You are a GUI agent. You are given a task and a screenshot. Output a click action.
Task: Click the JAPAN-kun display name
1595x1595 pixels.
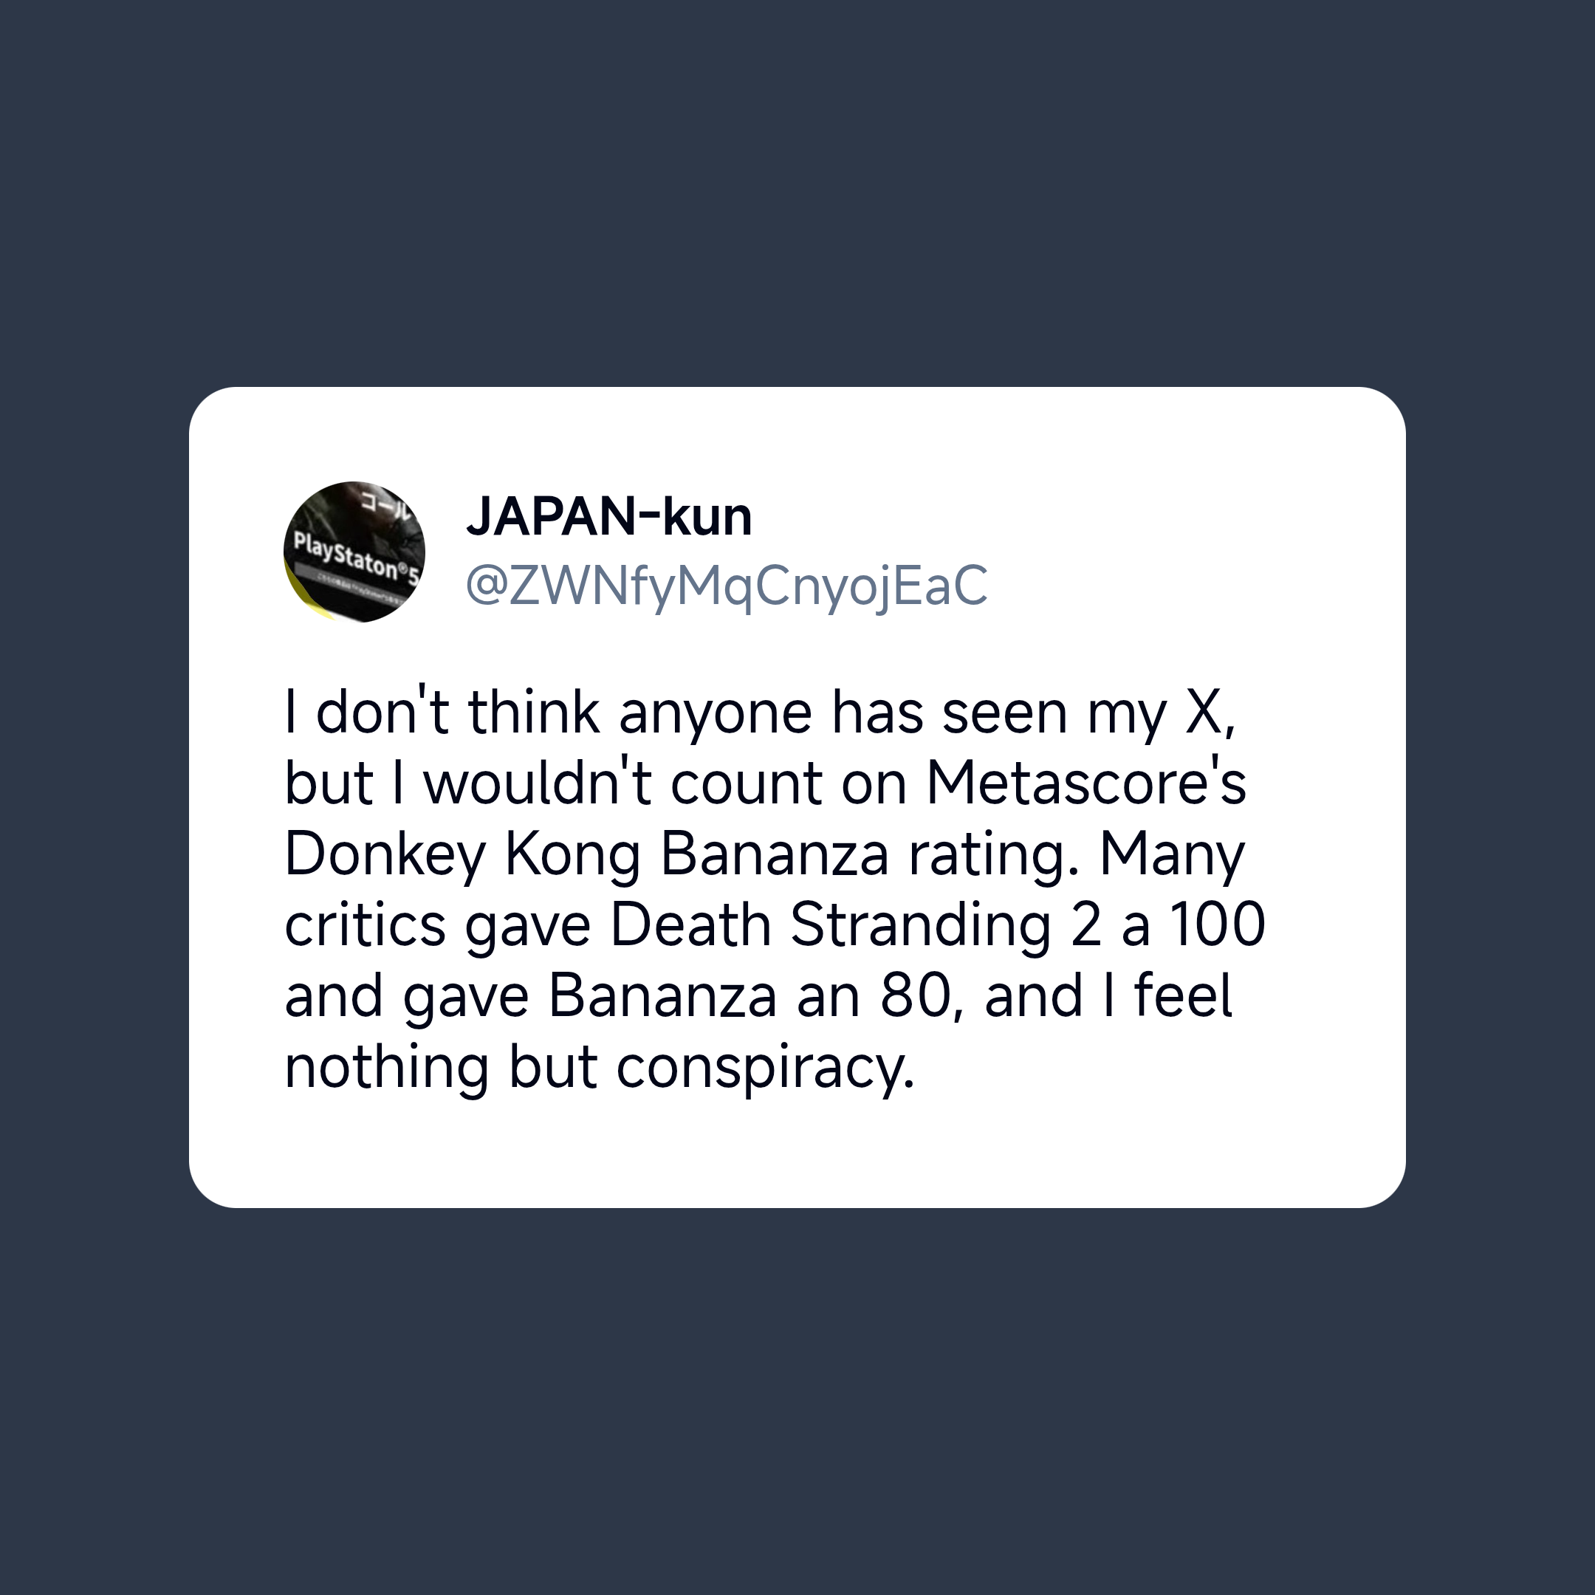coord(608,517)
